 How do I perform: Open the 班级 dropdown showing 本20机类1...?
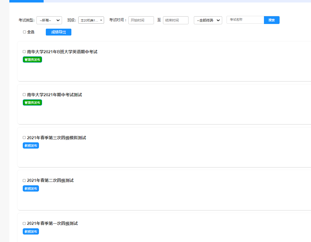[x=91, y=20]
